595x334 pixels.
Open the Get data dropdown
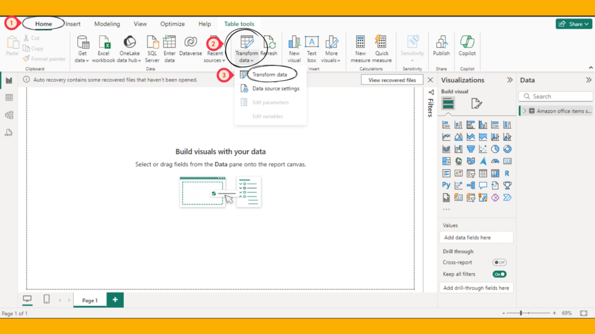pos(81,49)
